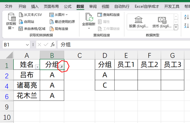Viewport: 190px width, 123px height.
Task: Select column A header
Action: point(27,55)
